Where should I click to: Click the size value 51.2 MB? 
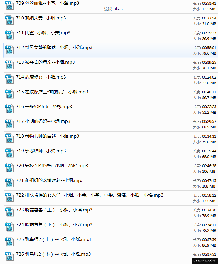point(209,113)
